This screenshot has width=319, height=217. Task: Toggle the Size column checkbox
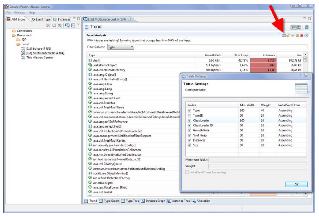click(x=189, y=145)
